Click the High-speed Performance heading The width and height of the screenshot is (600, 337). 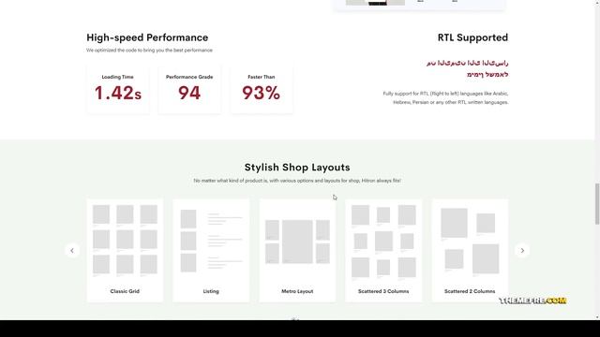point(147,37)
